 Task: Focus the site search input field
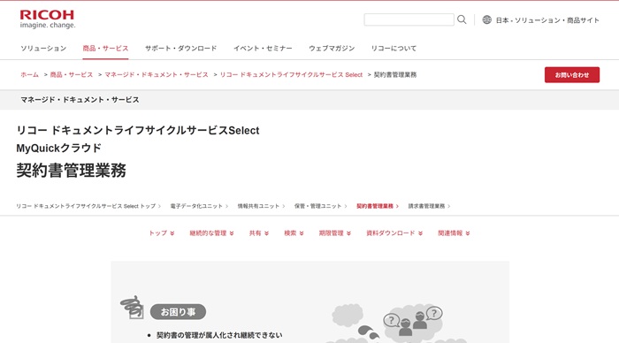point(409,19)
